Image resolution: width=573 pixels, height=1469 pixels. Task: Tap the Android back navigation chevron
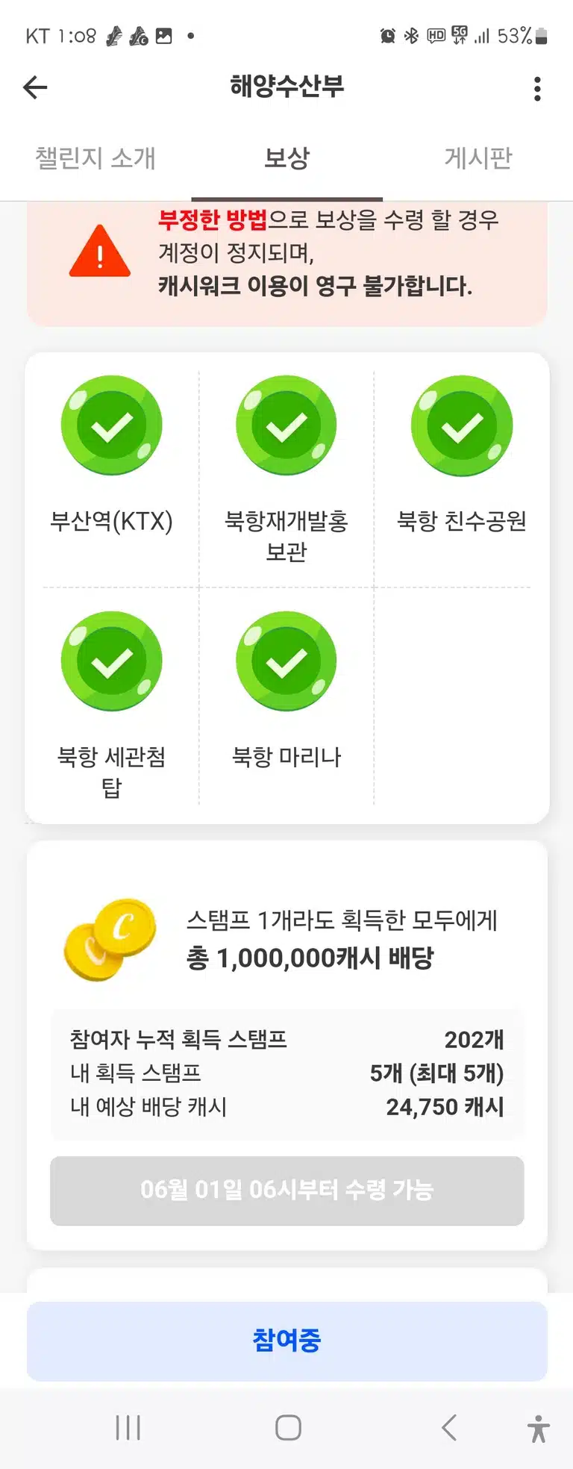[448, 1428]
